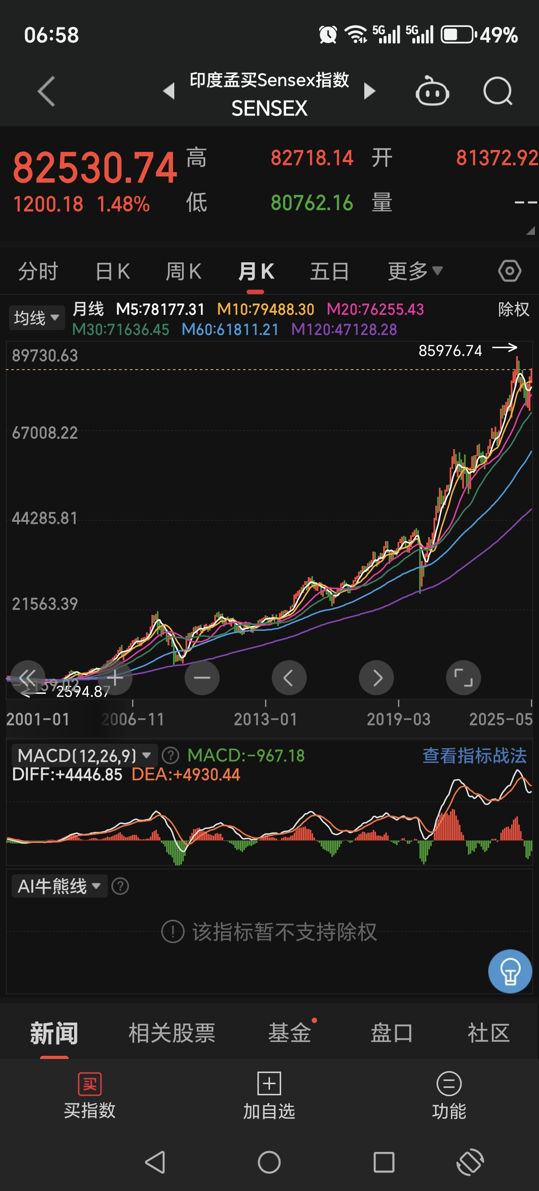
Task: Open MACD indicator help question mark
Action: coord(171,755)
